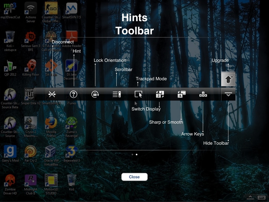
Task: Toggle the Scrollbar option
Action: [116, 94]
